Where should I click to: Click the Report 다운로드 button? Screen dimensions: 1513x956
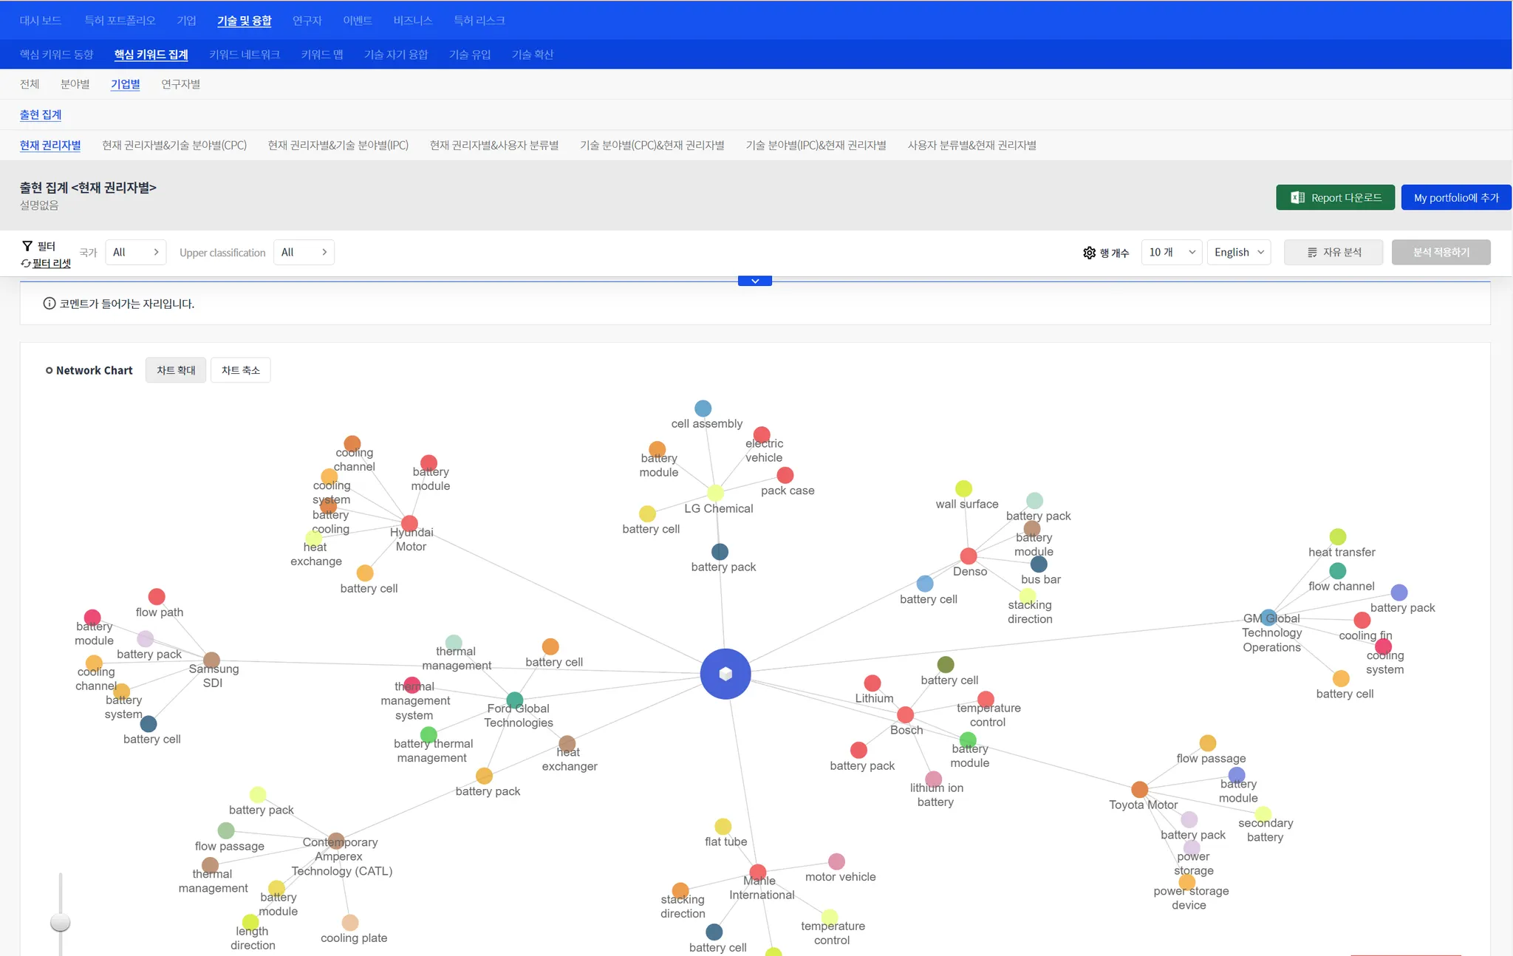[x=1335, y=198]
